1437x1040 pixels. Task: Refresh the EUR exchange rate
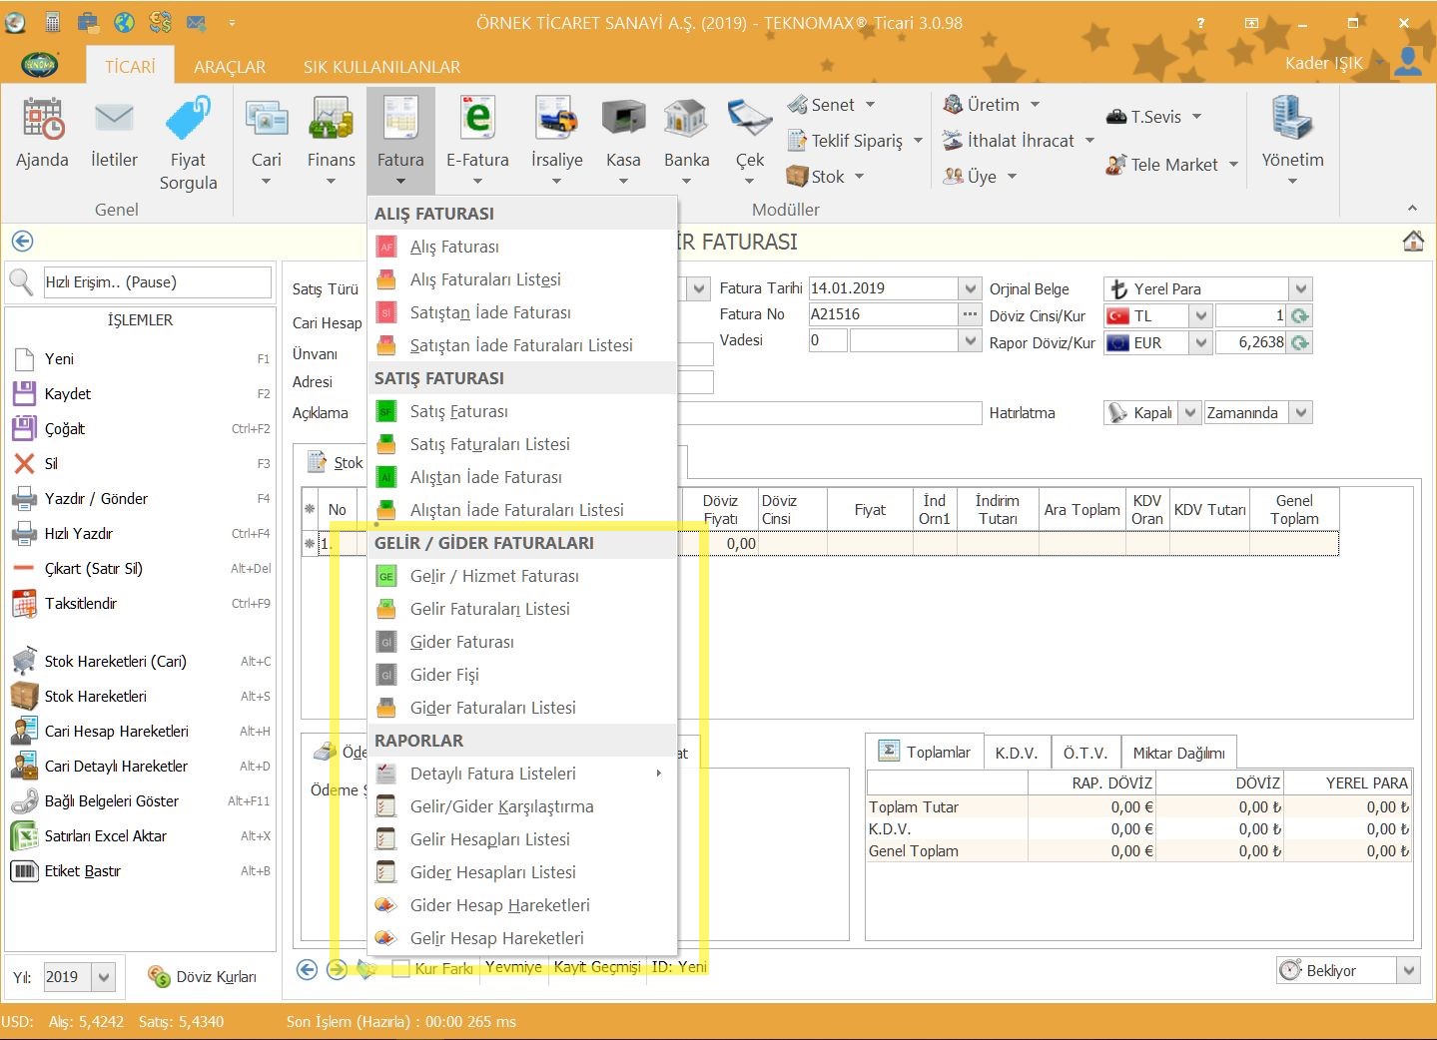[1299, 343]
